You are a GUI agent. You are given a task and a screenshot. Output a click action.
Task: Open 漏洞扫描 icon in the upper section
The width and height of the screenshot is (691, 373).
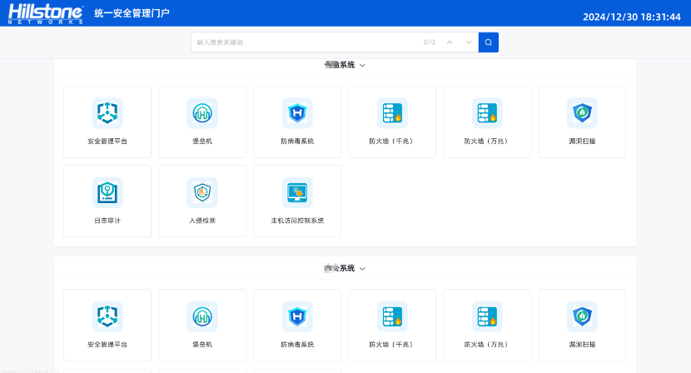(582, 112)
